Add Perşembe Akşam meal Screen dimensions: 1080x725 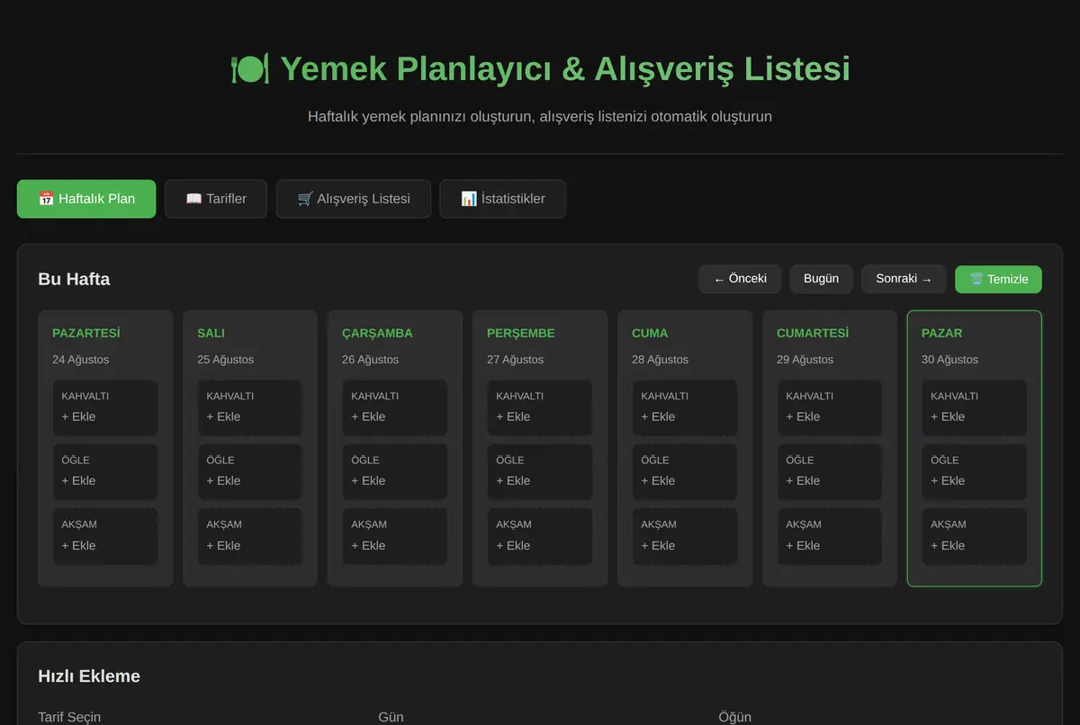540,536
